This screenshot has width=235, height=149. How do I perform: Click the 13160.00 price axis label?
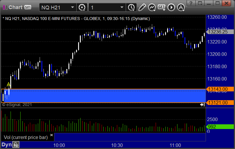pos(217,79)
